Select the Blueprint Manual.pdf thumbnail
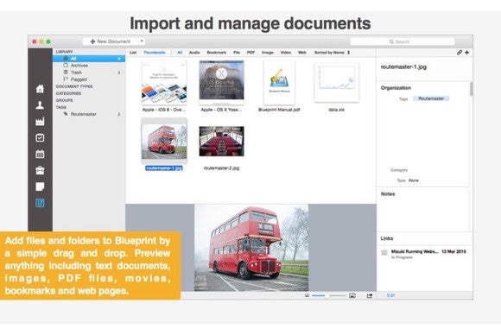 coord(279,86)
